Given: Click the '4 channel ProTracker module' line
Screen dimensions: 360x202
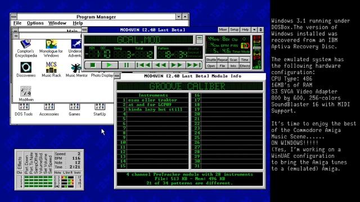Looking at the screenshot, I should click(190, 175).
